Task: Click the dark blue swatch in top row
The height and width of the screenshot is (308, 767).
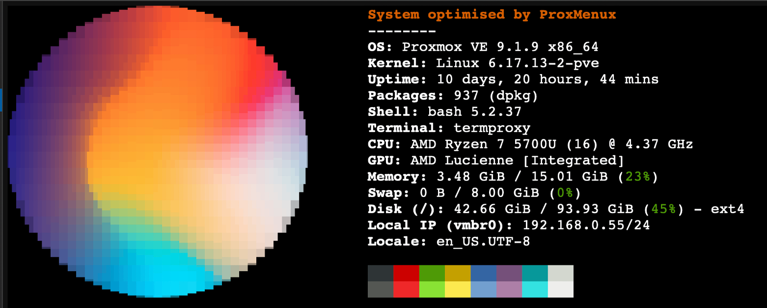Action: click(x=484, y=273)
